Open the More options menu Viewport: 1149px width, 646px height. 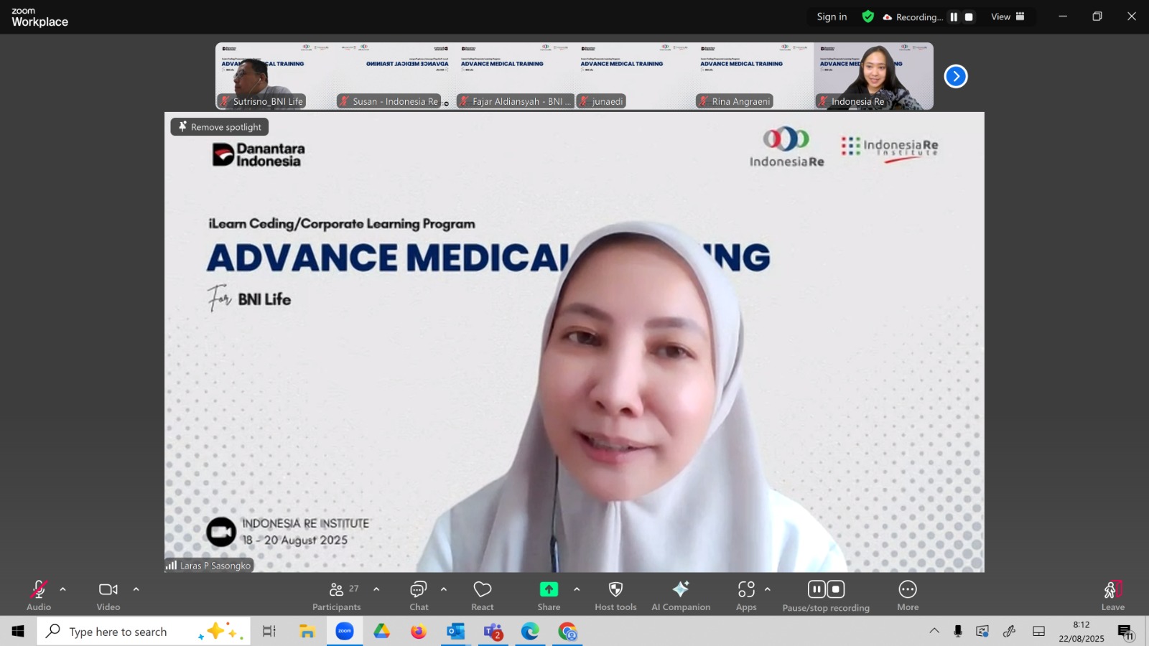[908, 596]
